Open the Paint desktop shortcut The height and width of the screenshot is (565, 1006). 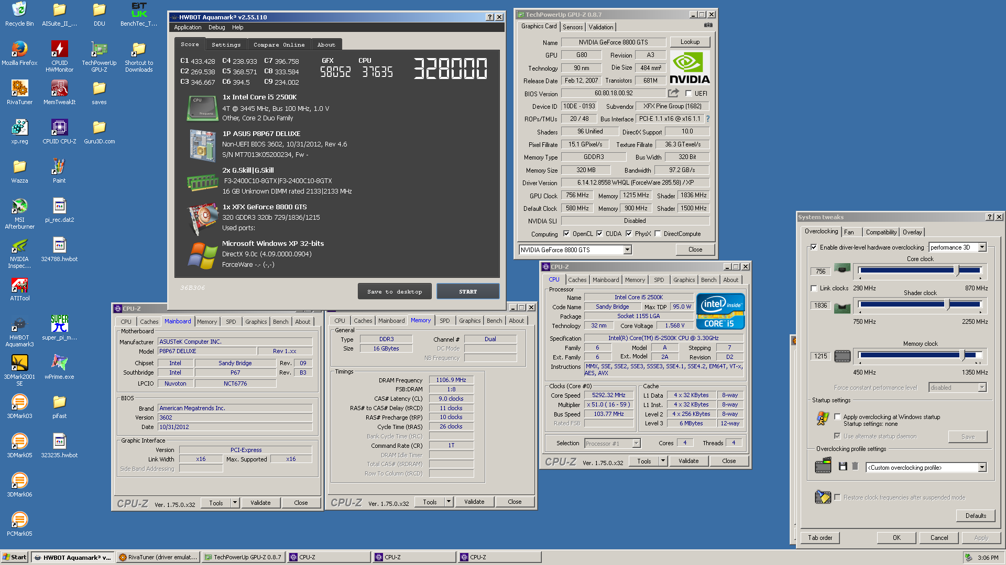pos(59,171)
